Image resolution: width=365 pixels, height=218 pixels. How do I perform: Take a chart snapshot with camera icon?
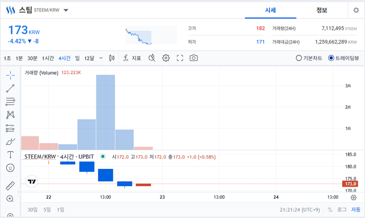(x=194, y=58)
